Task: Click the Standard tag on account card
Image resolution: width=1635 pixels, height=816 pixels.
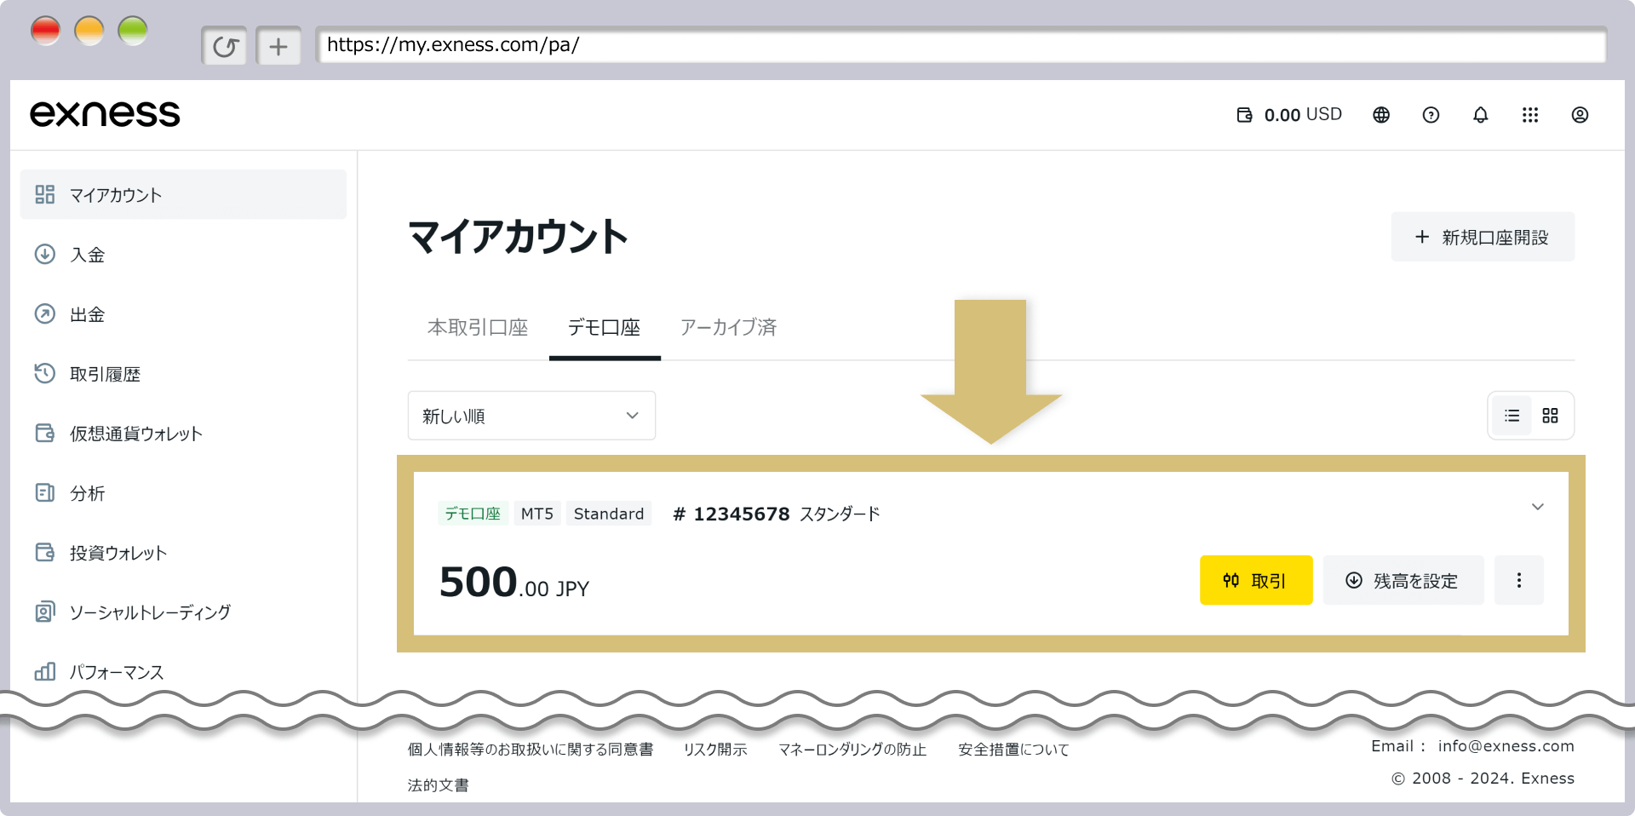Action: click(x=609, y=514)
